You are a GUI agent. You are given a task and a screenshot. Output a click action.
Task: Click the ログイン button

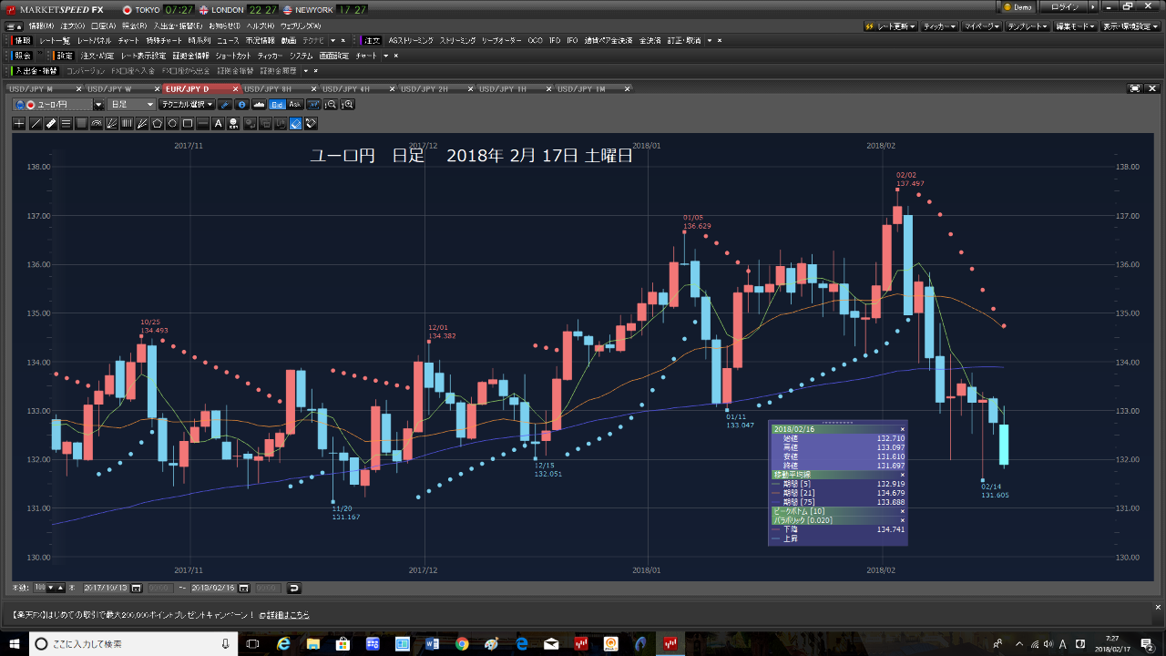pyautogui.click(x=1065, y=7)
